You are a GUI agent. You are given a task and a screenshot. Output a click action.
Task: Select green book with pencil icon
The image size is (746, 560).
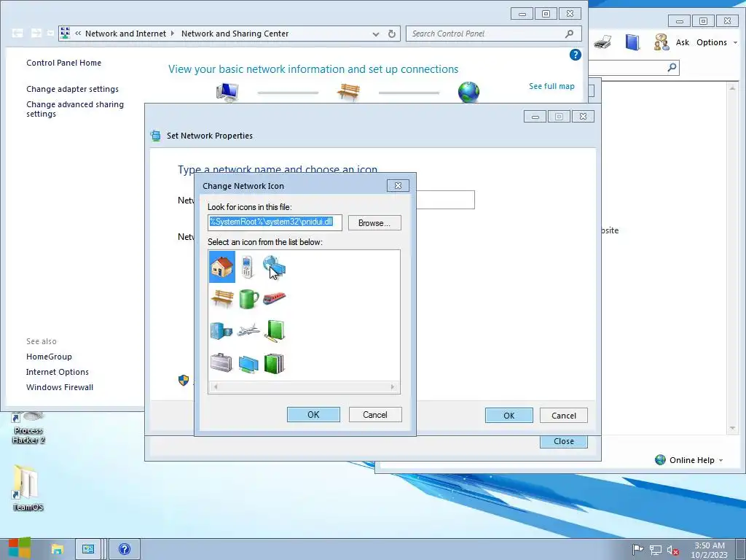coord(275,330)
